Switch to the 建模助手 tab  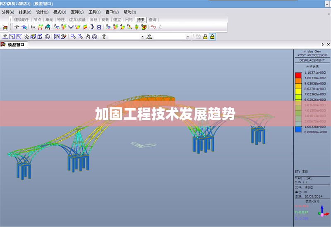click(22, 19)
